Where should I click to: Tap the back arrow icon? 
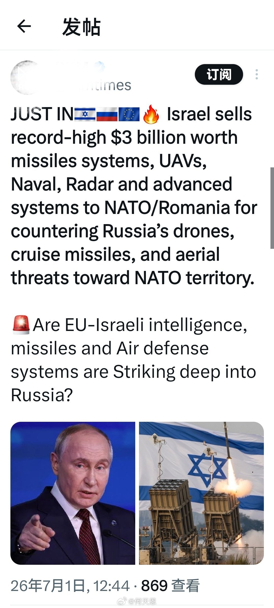pyautogui.click(x=24, y=26)
